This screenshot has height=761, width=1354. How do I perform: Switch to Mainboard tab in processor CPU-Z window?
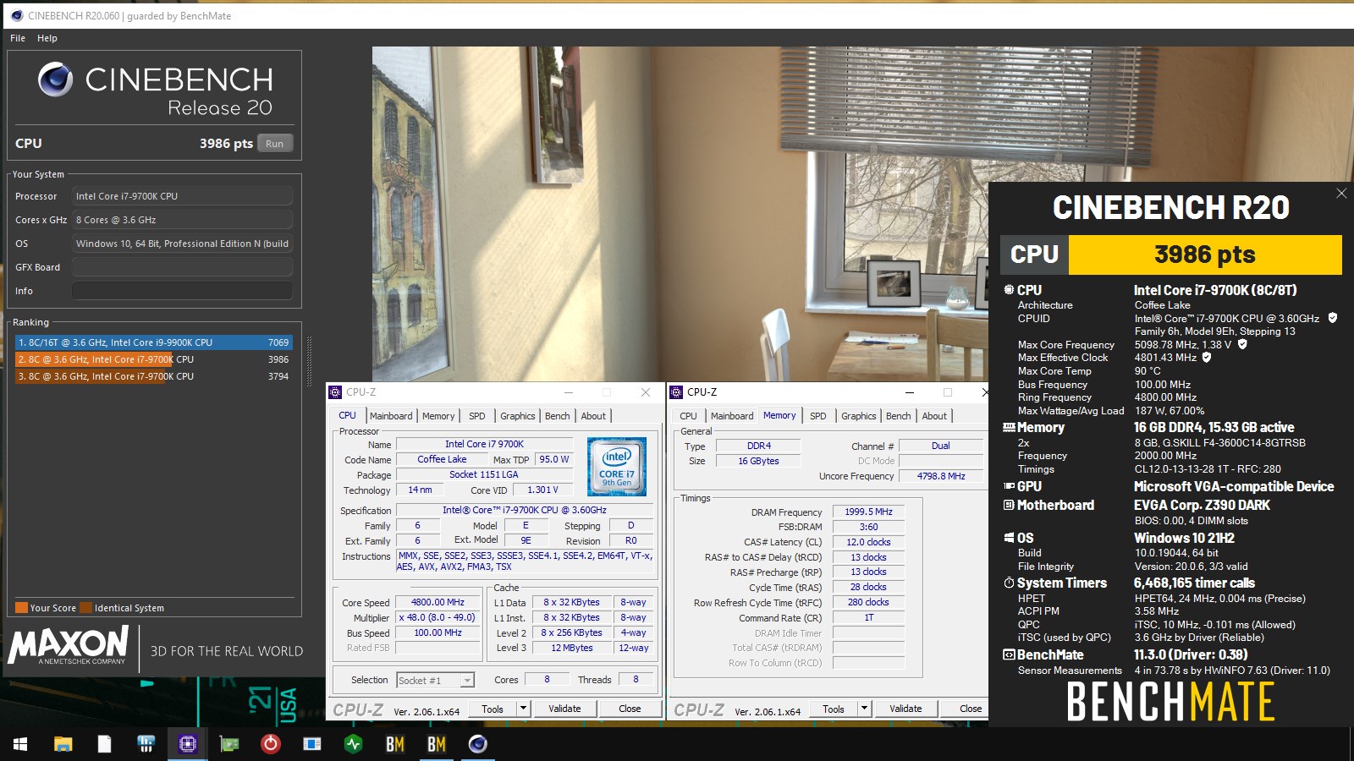(x=391, y=416)
